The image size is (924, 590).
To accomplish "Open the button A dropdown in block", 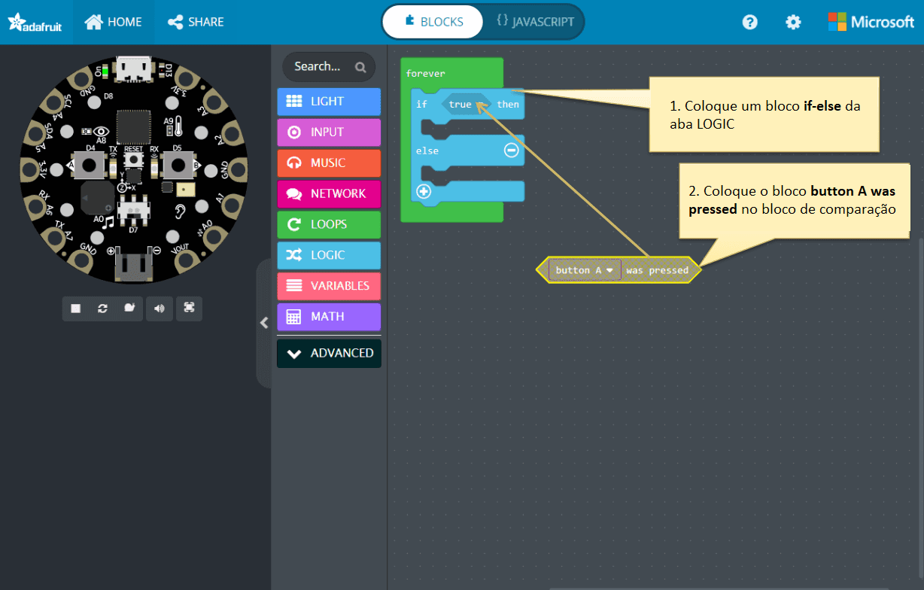I will (609, 270).
